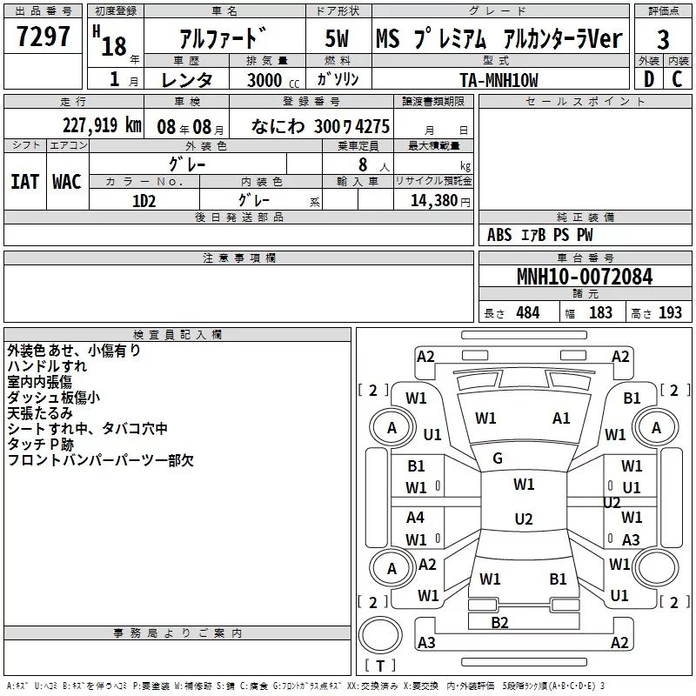This screenshot has height=696, width=696.
Task: Click color number 1D2
Action: point(144,201)
